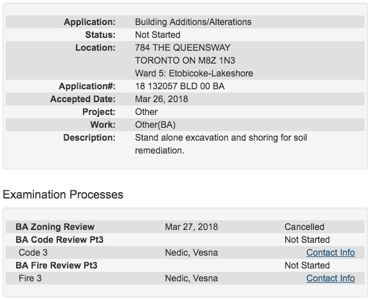This screenshot has width=371, height=300.
Task: Click the Accepted Date value Mar 26, 2018
Action: pos(161,99)
